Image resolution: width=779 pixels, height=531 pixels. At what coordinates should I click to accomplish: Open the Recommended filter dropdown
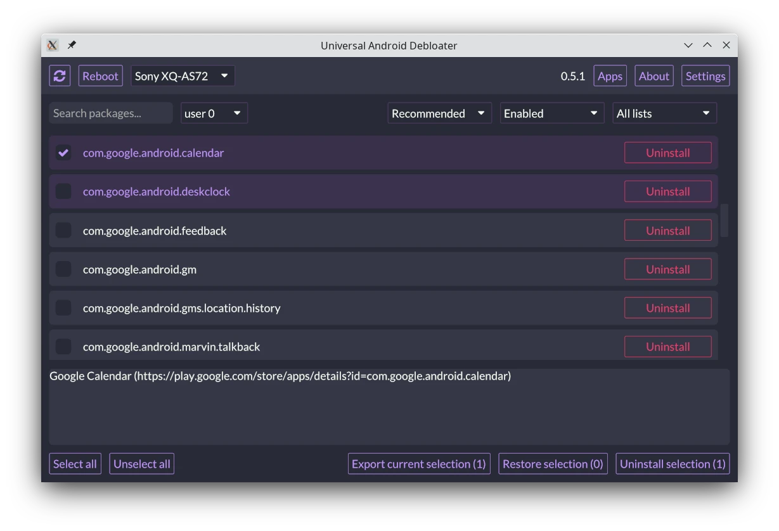tap(439, 113)
